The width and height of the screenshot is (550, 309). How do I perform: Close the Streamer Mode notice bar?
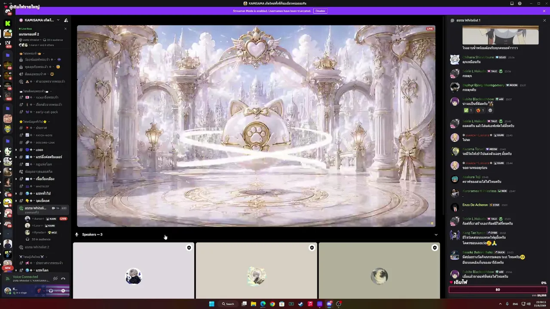(544, 11)
